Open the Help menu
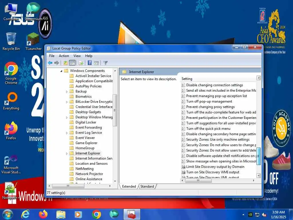This screenshot has width=293, height=220. [89, 56]
